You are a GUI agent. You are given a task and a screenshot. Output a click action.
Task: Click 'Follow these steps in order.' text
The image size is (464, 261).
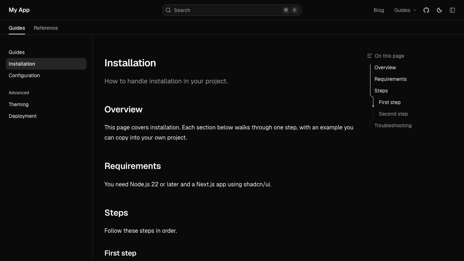(141, 231)
